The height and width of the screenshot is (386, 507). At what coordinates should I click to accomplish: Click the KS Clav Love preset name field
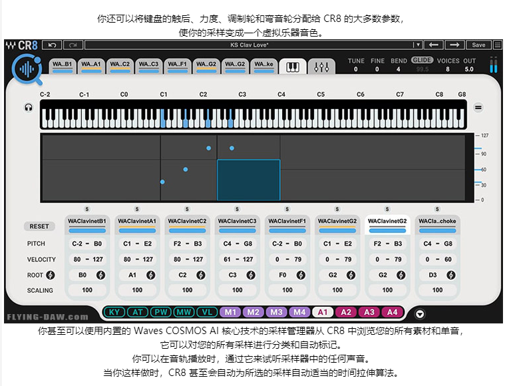click(x=249, y=45)
